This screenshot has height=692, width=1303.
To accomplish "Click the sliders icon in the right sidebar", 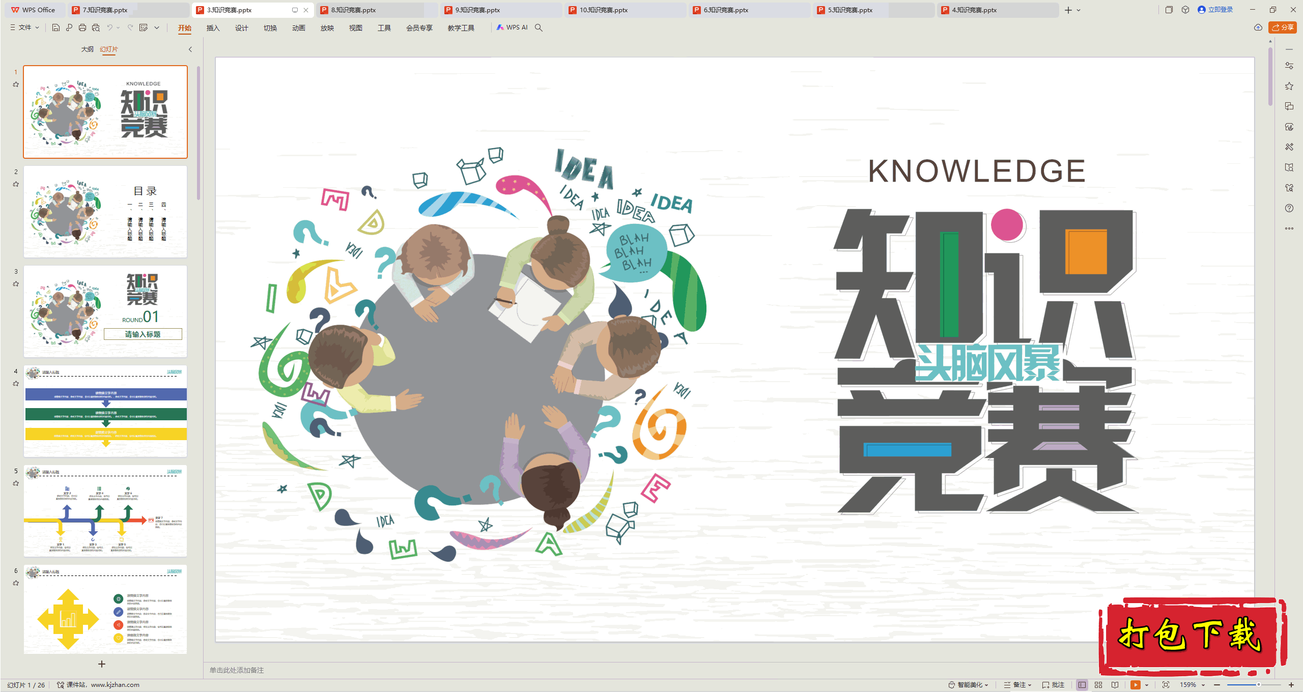I will tap(1289, 66).
